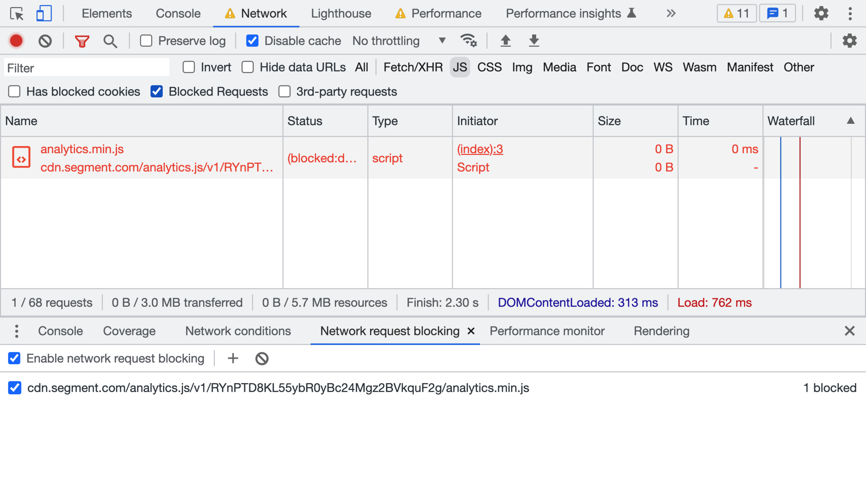The image size is (866, 487).
Task: Open network search magnifier
Action: click(110, 41)
